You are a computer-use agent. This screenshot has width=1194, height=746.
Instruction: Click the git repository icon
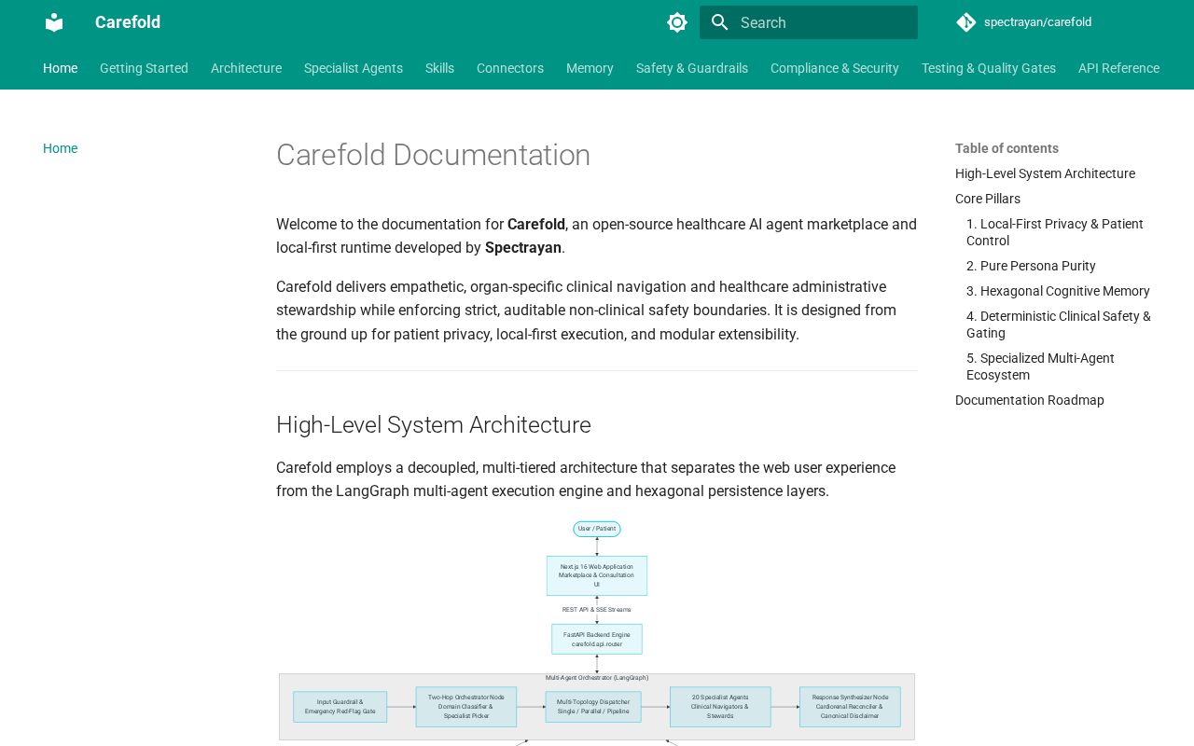tap(966, 22)
